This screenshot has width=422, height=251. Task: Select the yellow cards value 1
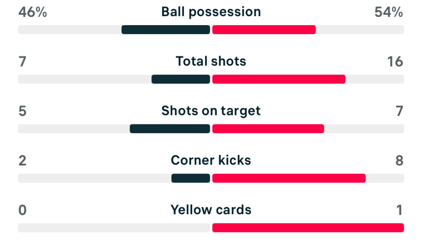pos(399,210)
